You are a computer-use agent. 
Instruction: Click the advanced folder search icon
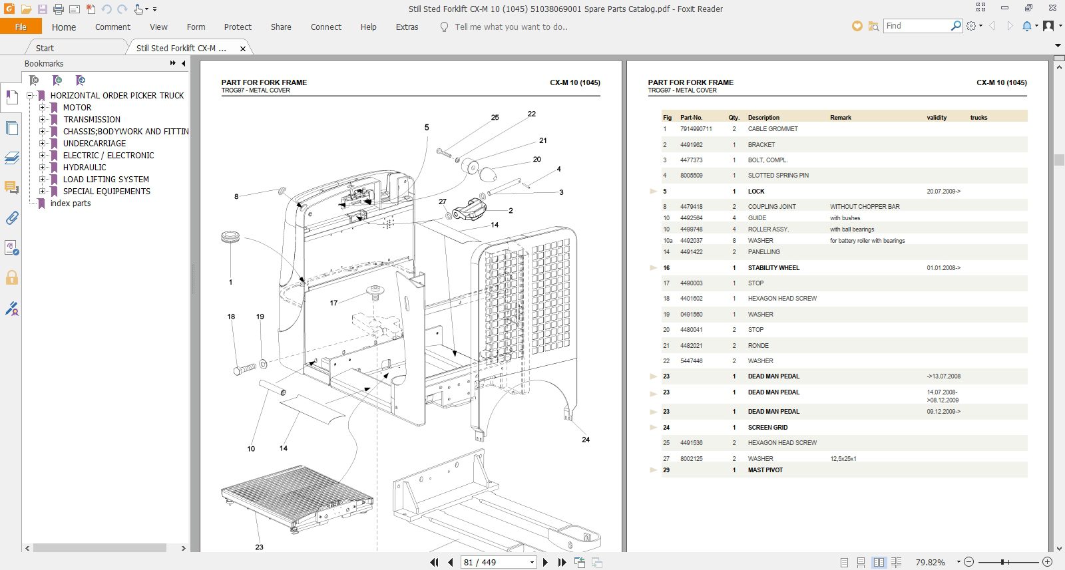point(873,26)
